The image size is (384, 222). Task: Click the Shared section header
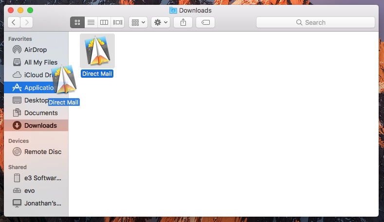(18, 167)
